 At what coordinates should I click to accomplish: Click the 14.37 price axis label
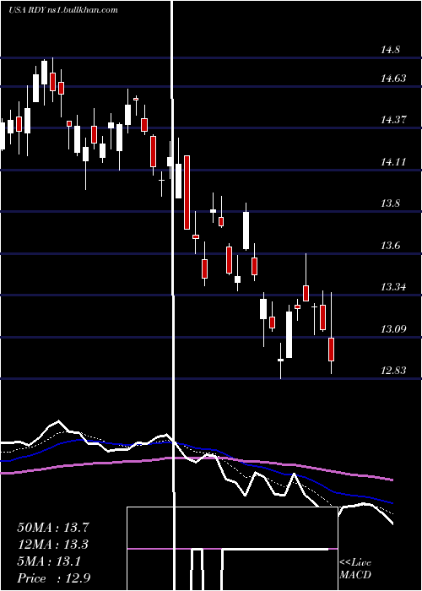(393, 120)
